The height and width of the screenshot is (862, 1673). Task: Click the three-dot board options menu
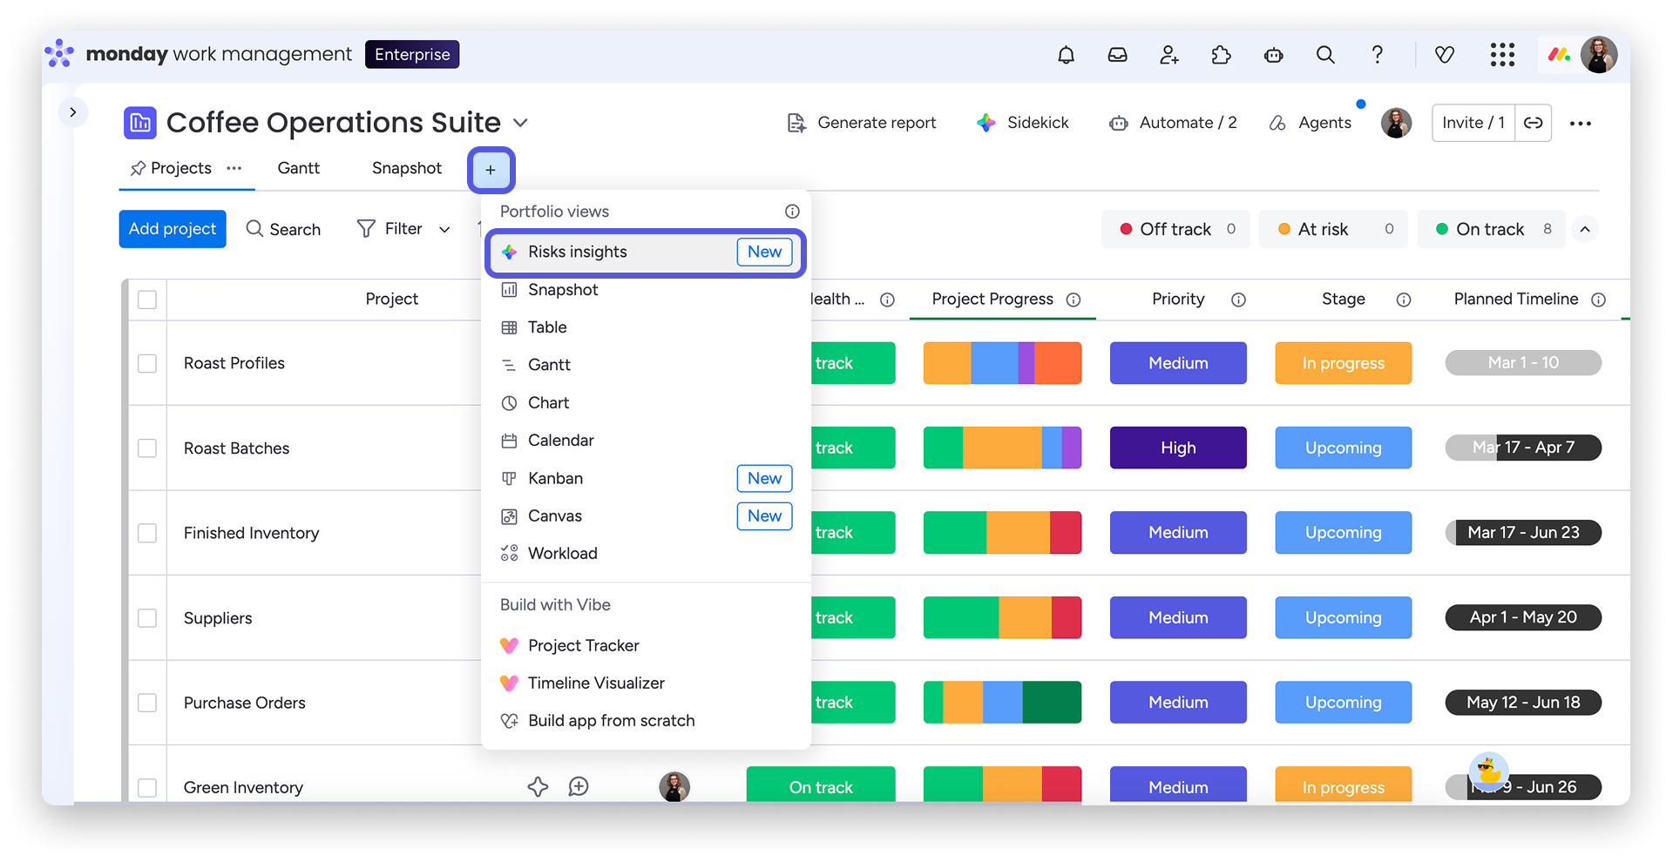1581,124
